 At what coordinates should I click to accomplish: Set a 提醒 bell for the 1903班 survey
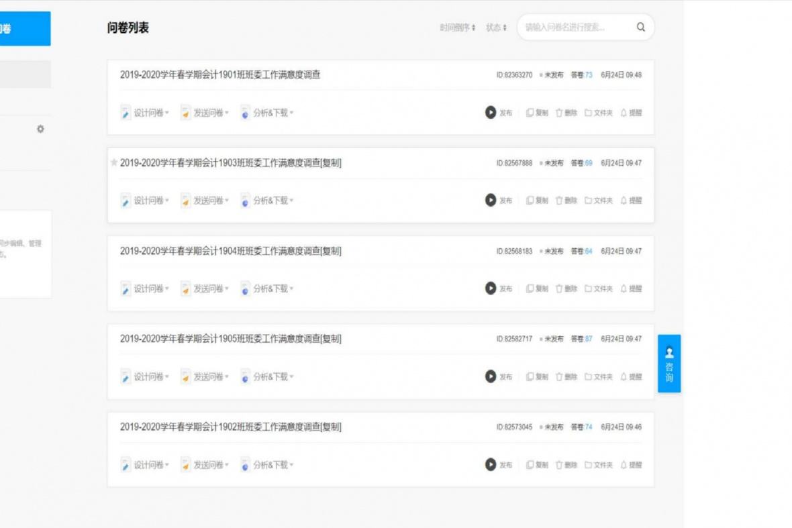(631, 201)
